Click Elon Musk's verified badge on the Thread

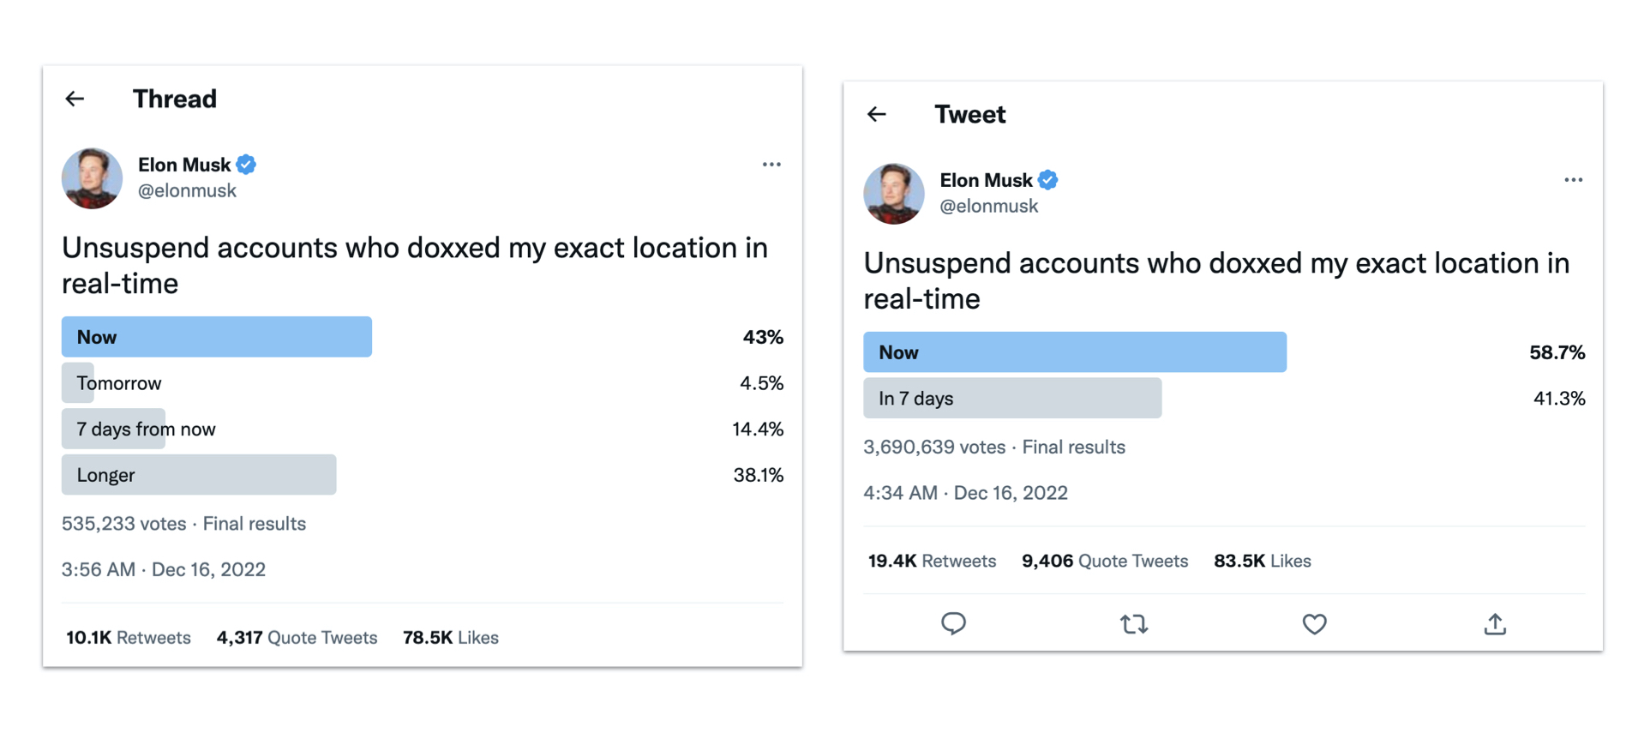tap(247, 164)
